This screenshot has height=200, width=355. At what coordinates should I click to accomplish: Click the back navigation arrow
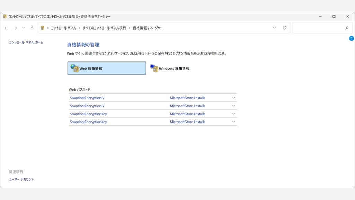click(x=6, y=28)
